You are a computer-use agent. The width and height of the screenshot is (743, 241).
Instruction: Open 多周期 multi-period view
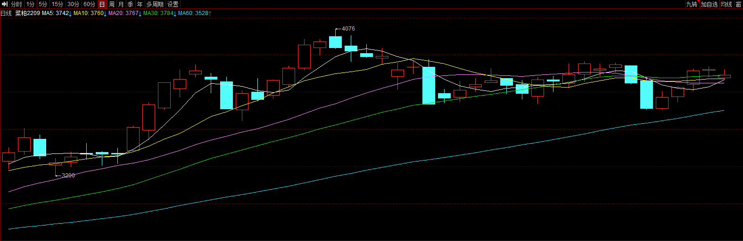(x=155, y=4)
